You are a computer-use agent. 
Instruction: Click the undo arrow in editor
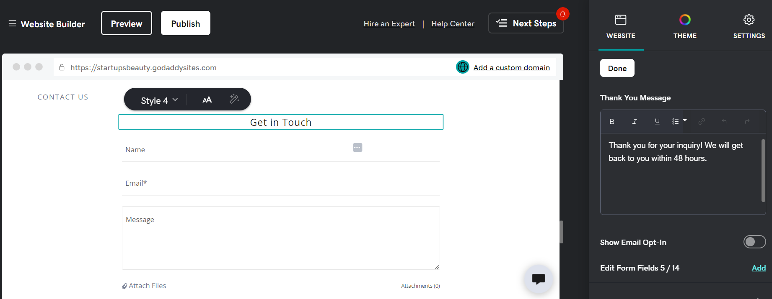tap(724, 122)
